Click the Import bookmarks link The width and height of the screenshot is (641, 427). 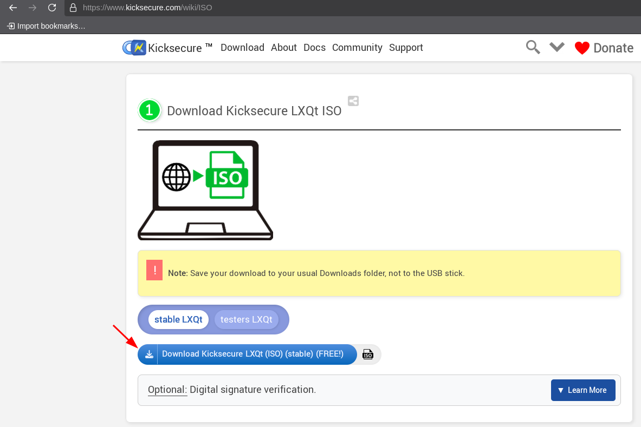point(47,25)
